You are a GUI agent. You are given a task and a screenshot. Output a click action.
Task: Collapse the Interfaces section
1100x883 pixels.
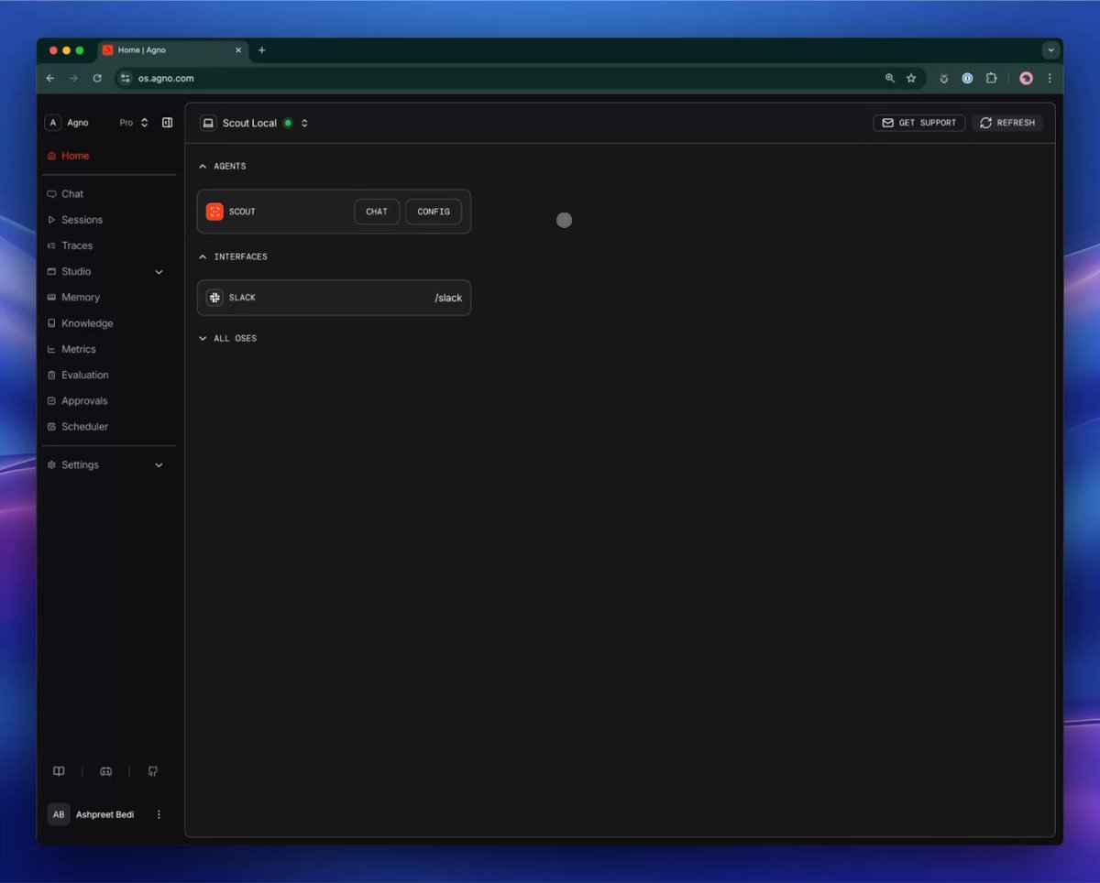coord(203,257)
